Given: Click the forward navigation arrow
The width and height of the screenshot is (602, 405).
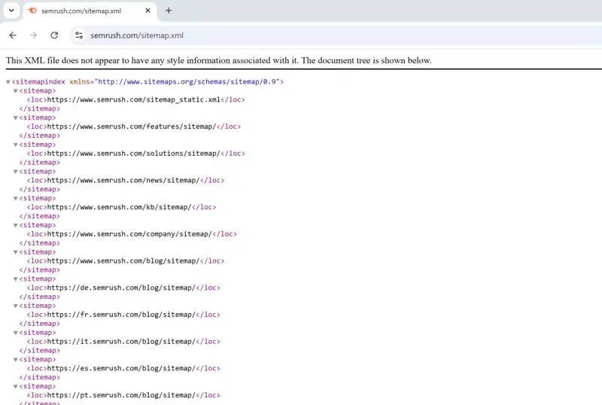Looking at the screenshot, I should click(x=33, y=35).
